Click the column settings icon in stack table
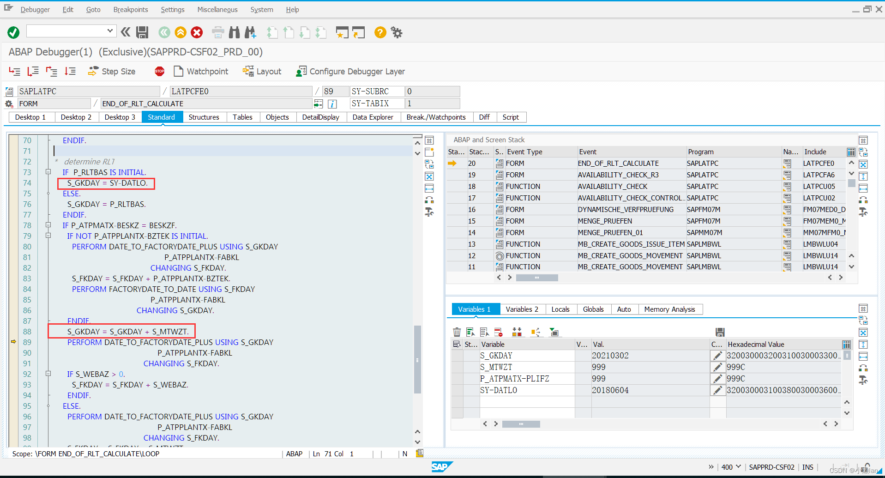The width and height of the screenshot is (885, 478). (x=851, y=152)
